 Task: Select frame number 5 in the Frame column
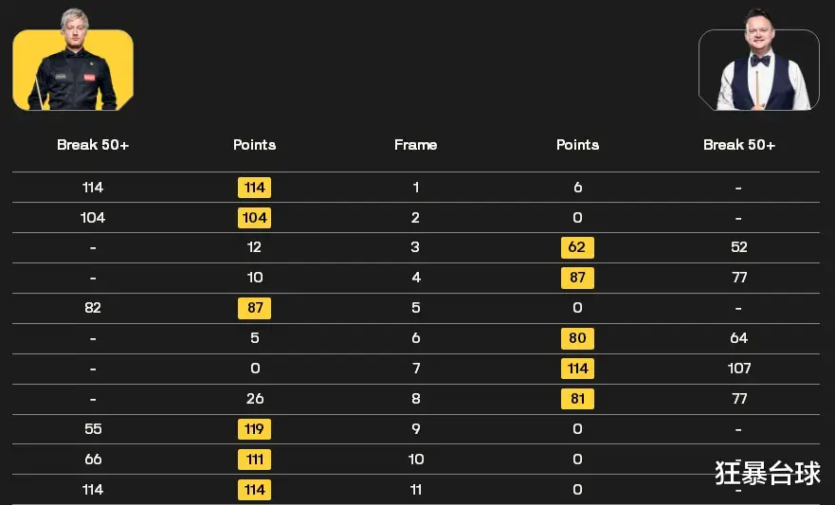pos(416,308)
